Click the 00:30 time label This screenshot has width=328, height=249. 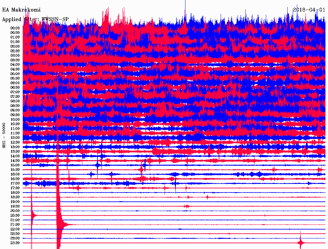(x=15, y=33)
